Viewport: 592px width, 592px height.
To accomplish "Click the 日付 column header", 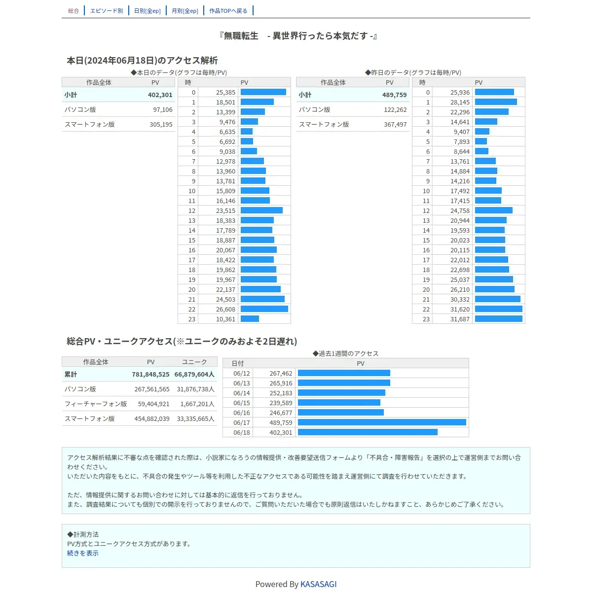I will (x=238, y=363).
